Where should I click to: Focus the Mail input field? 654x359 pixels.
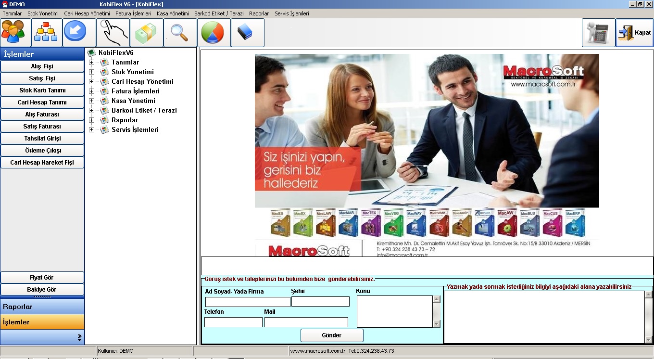(x=306, y=322)
